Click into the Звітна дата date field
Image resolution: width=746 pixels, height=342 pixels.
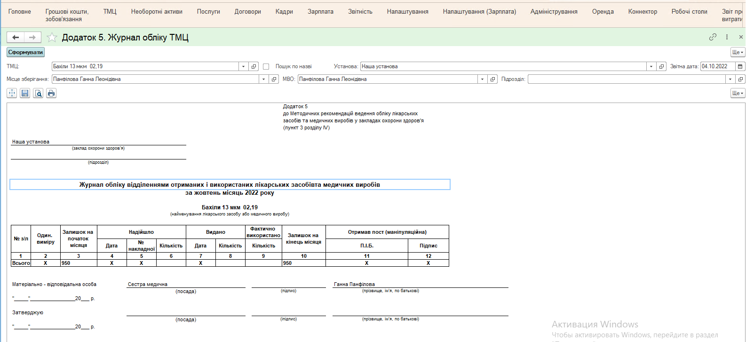717,66
